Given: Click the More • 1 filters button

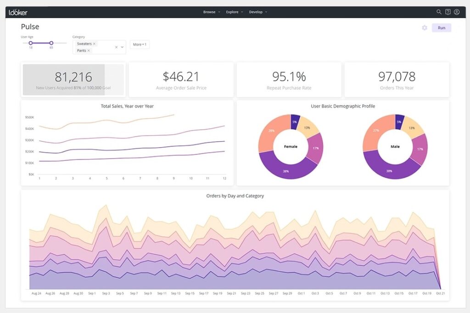Looking at the screenshot, I should pyautogui.click(x=140, y=44).
